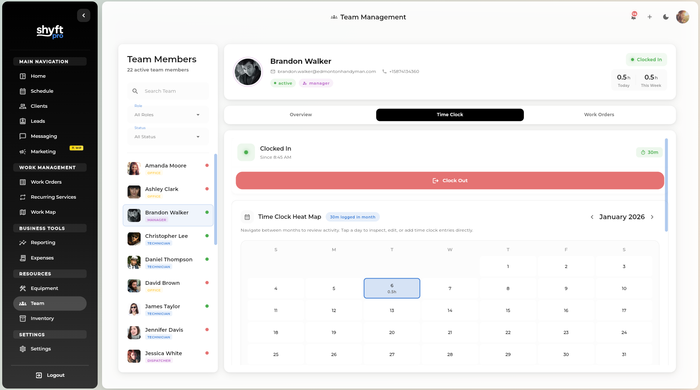Click the Logout button
Viewport: 700px width, 390px height.
(x=50, y=375)
